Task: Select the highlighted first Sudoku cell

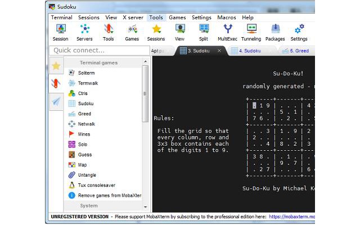Action: [x=254, y=105]
